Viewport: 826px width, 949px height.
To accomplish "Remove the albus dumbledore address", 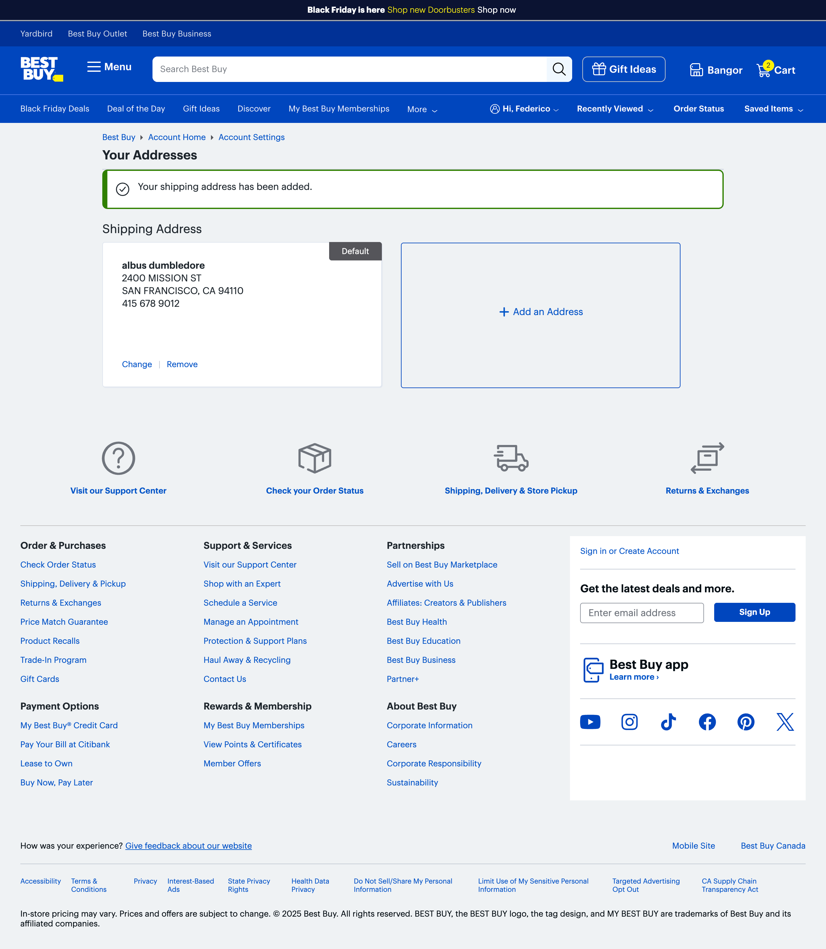I will coord(182,364).
